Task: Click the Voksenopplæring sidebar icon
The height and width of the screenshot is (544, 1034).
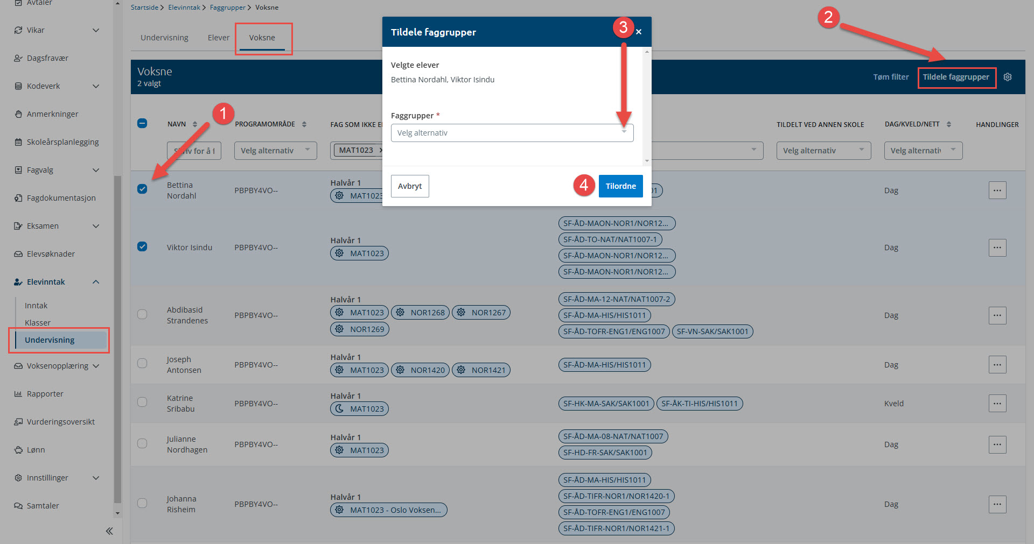Action: click(x=18, y=366)
